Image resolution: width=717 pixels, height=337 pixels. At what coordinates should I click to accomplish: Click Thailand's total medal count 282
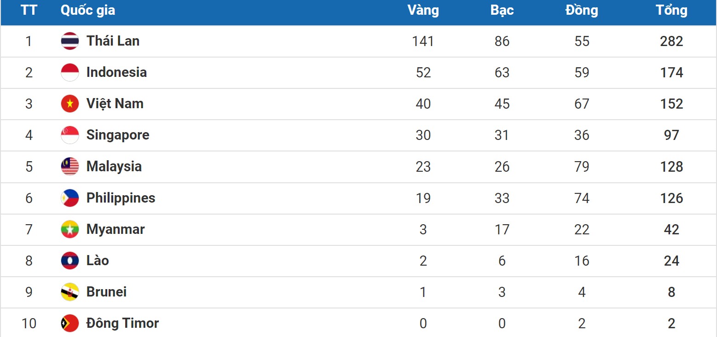671,41
